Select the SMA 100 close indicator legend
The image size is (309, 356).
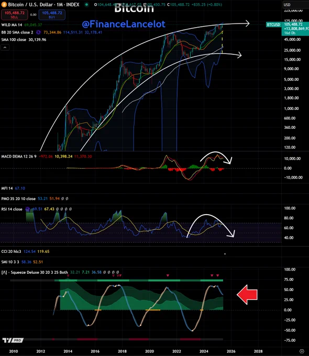click(x=14, y=40)
